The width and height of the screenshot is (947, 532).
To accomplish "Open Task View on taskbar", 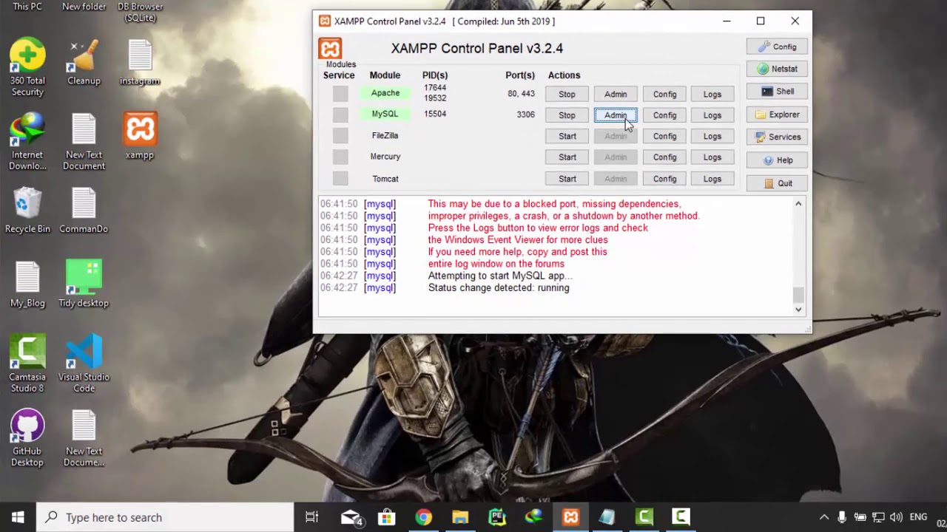I will (x=311, y=517).
